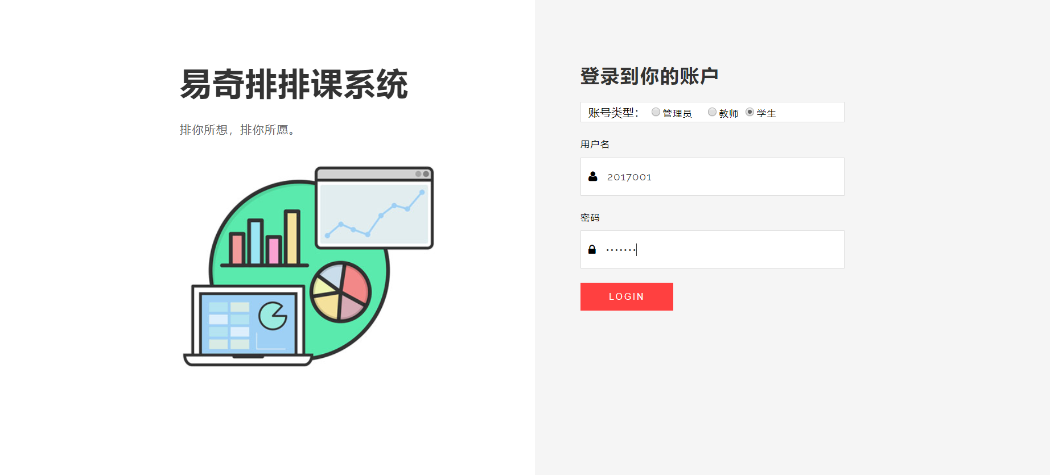The image size is (1050, 475).
Task: Click the pie chart graphic in the illustration
Action: tap(340, 292)
